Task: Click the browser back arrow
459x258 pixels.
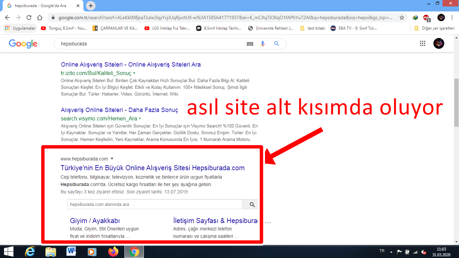Action: [7, 17]
